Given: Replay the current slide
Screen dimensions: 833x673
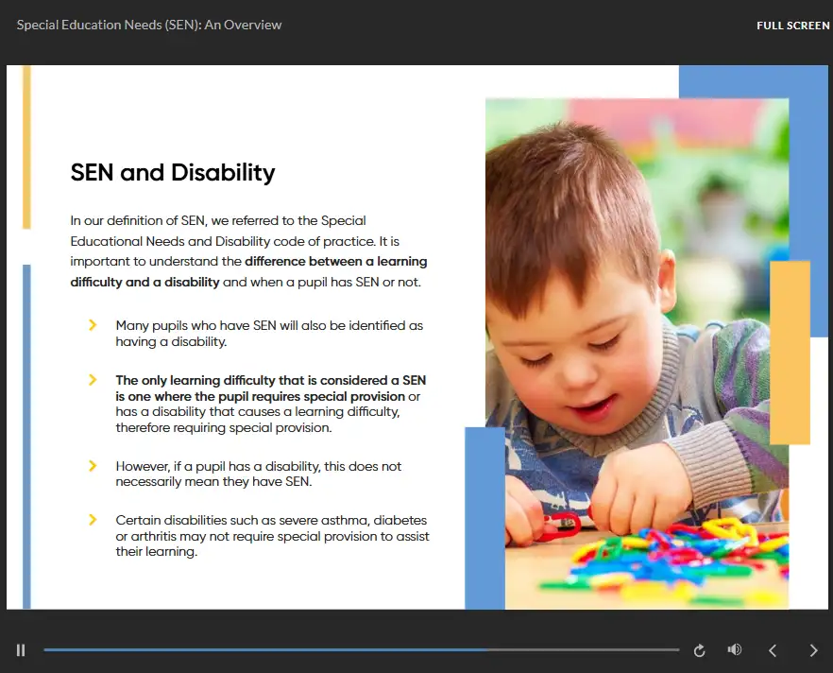Looking at the screenshot, I should coord(699,650).
